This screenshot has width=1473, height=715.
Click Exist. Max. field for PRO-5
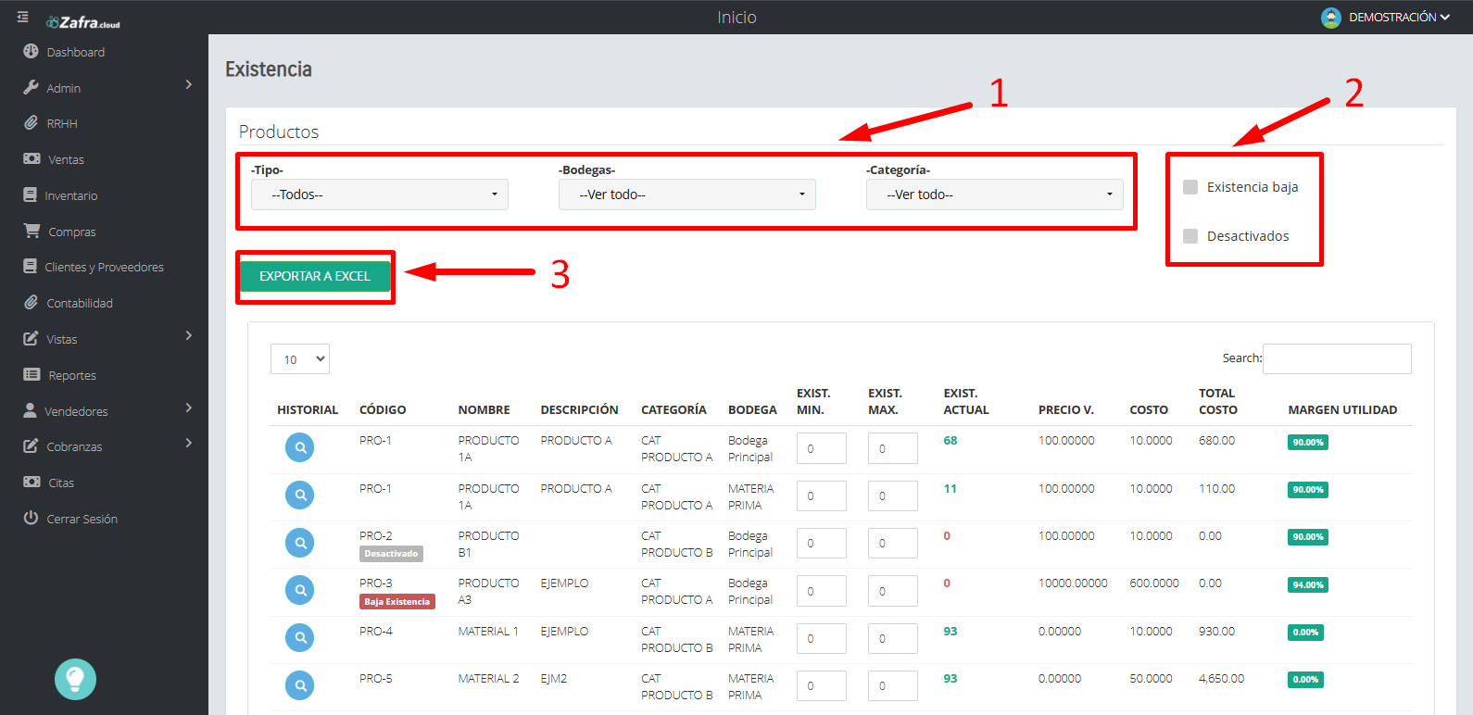893,685
